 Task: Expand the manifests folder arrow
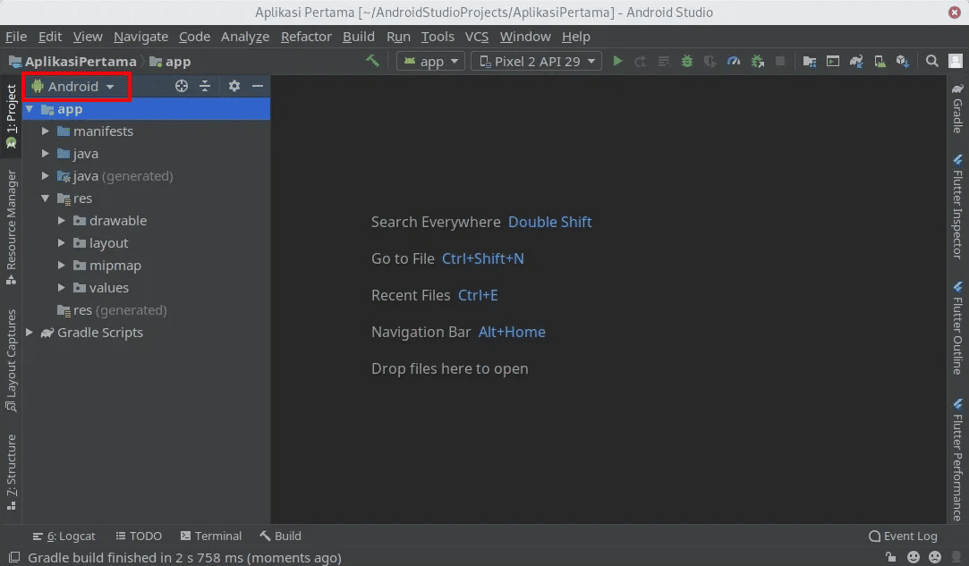pyautogui.click(x=45, y=131)
